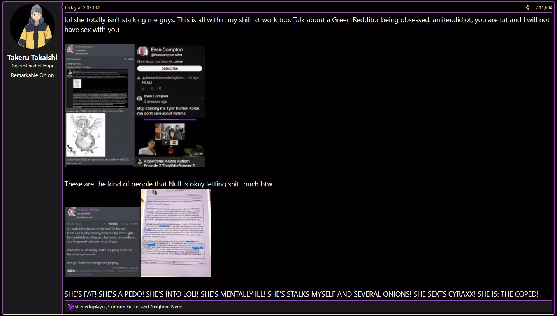Enlarge the anliteralidiot forum post screenshot attachment
Viewport: 557px width, 316px height.
coord(99,105)
